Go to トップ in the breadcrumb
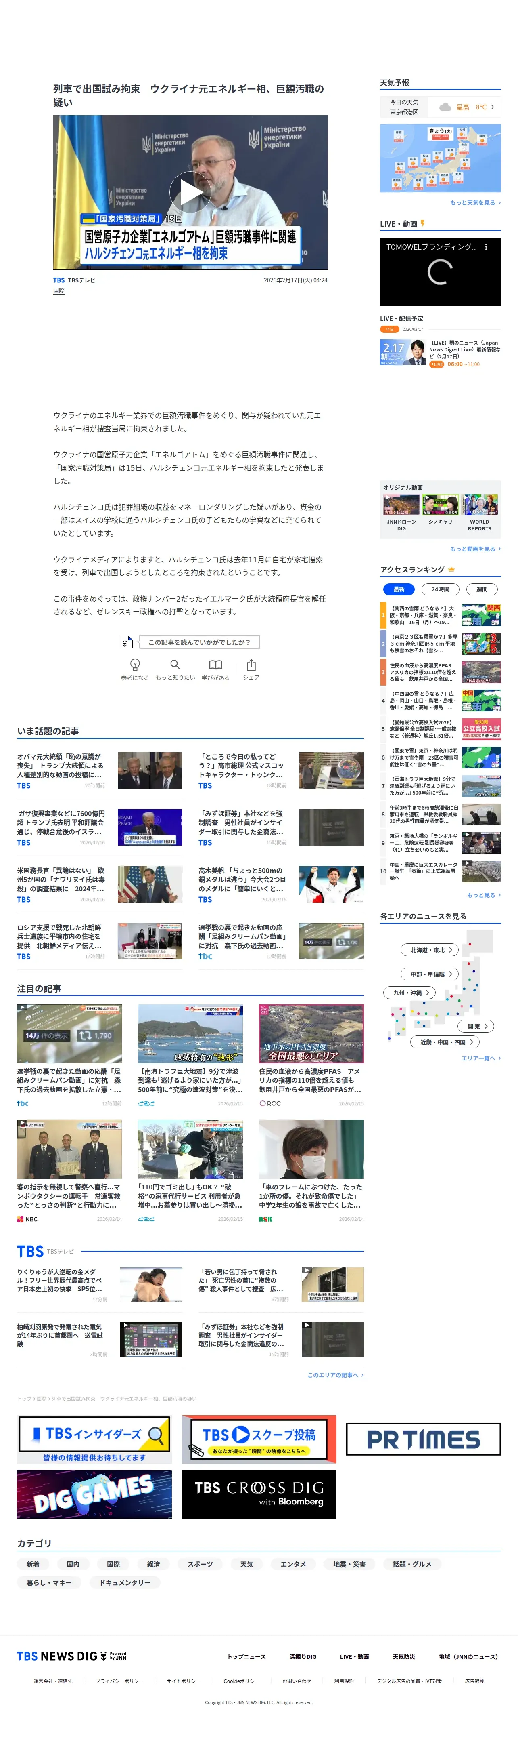 (24, 1399)
